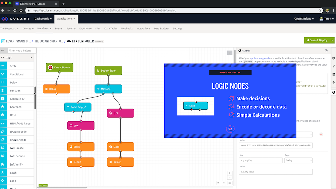
Task: Zoom out on the workflow canvas
Action: 230,177
